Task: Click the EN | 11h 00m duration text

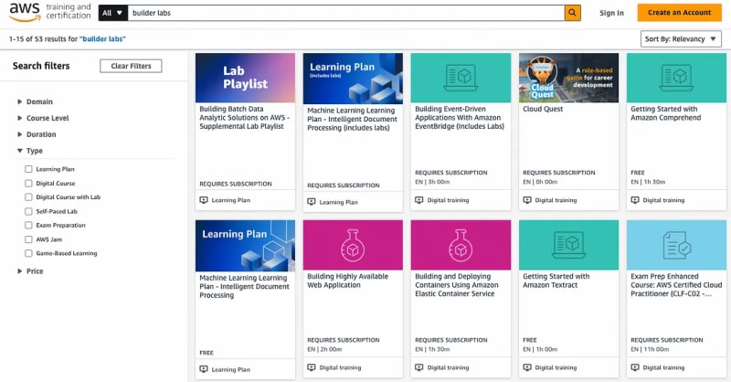Action: pyautogui.click(x=650, y=349)
